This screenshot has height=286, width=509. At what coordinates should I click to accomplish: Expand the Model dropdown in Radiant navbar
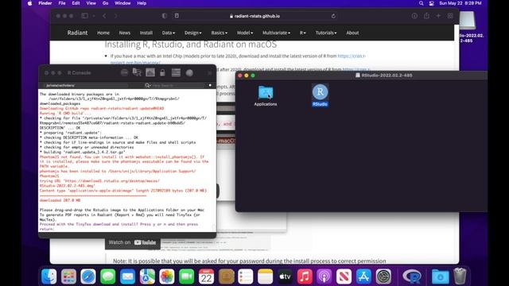[x=245, y=33]
